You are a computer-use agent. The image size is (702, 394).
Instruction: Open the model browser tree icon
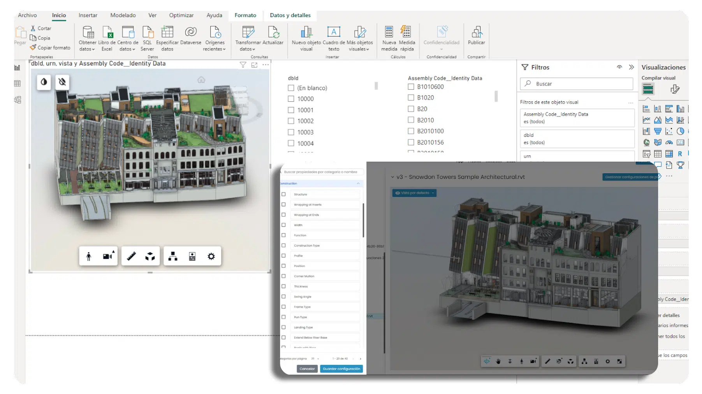[173, 256]
